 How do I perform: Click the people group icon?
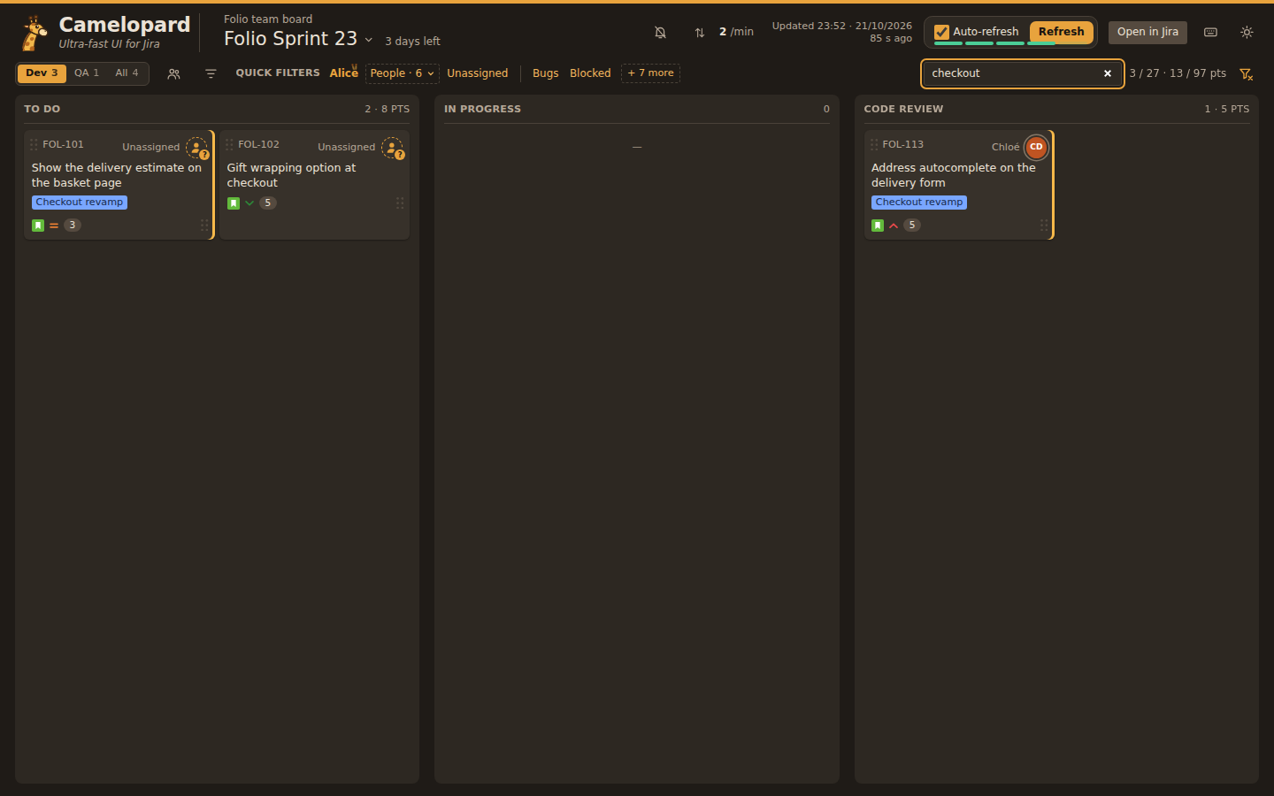[173, 74]
